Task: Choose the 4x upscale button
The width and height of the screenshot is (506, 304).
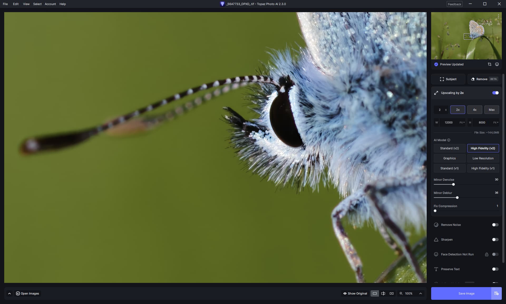Action: (475, 110)
